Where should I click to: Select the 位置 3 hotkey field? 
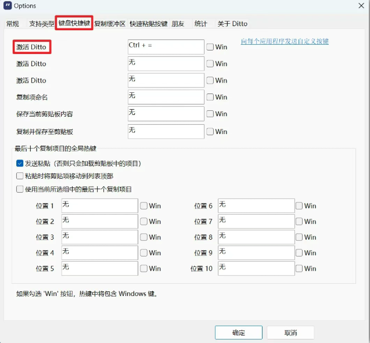99,237
